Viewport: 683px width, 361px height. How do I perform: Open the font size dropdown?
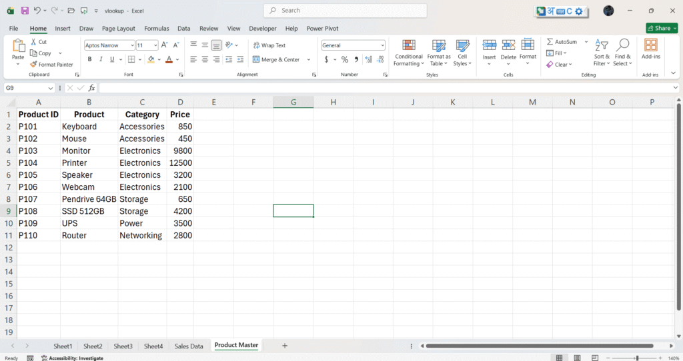pos(155,45)
